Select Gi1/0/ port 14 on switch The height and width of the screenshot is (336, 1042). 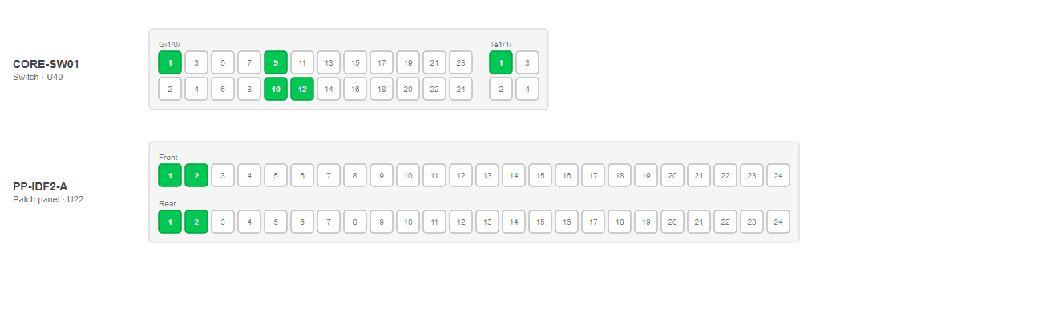click(x=329, y=89)
